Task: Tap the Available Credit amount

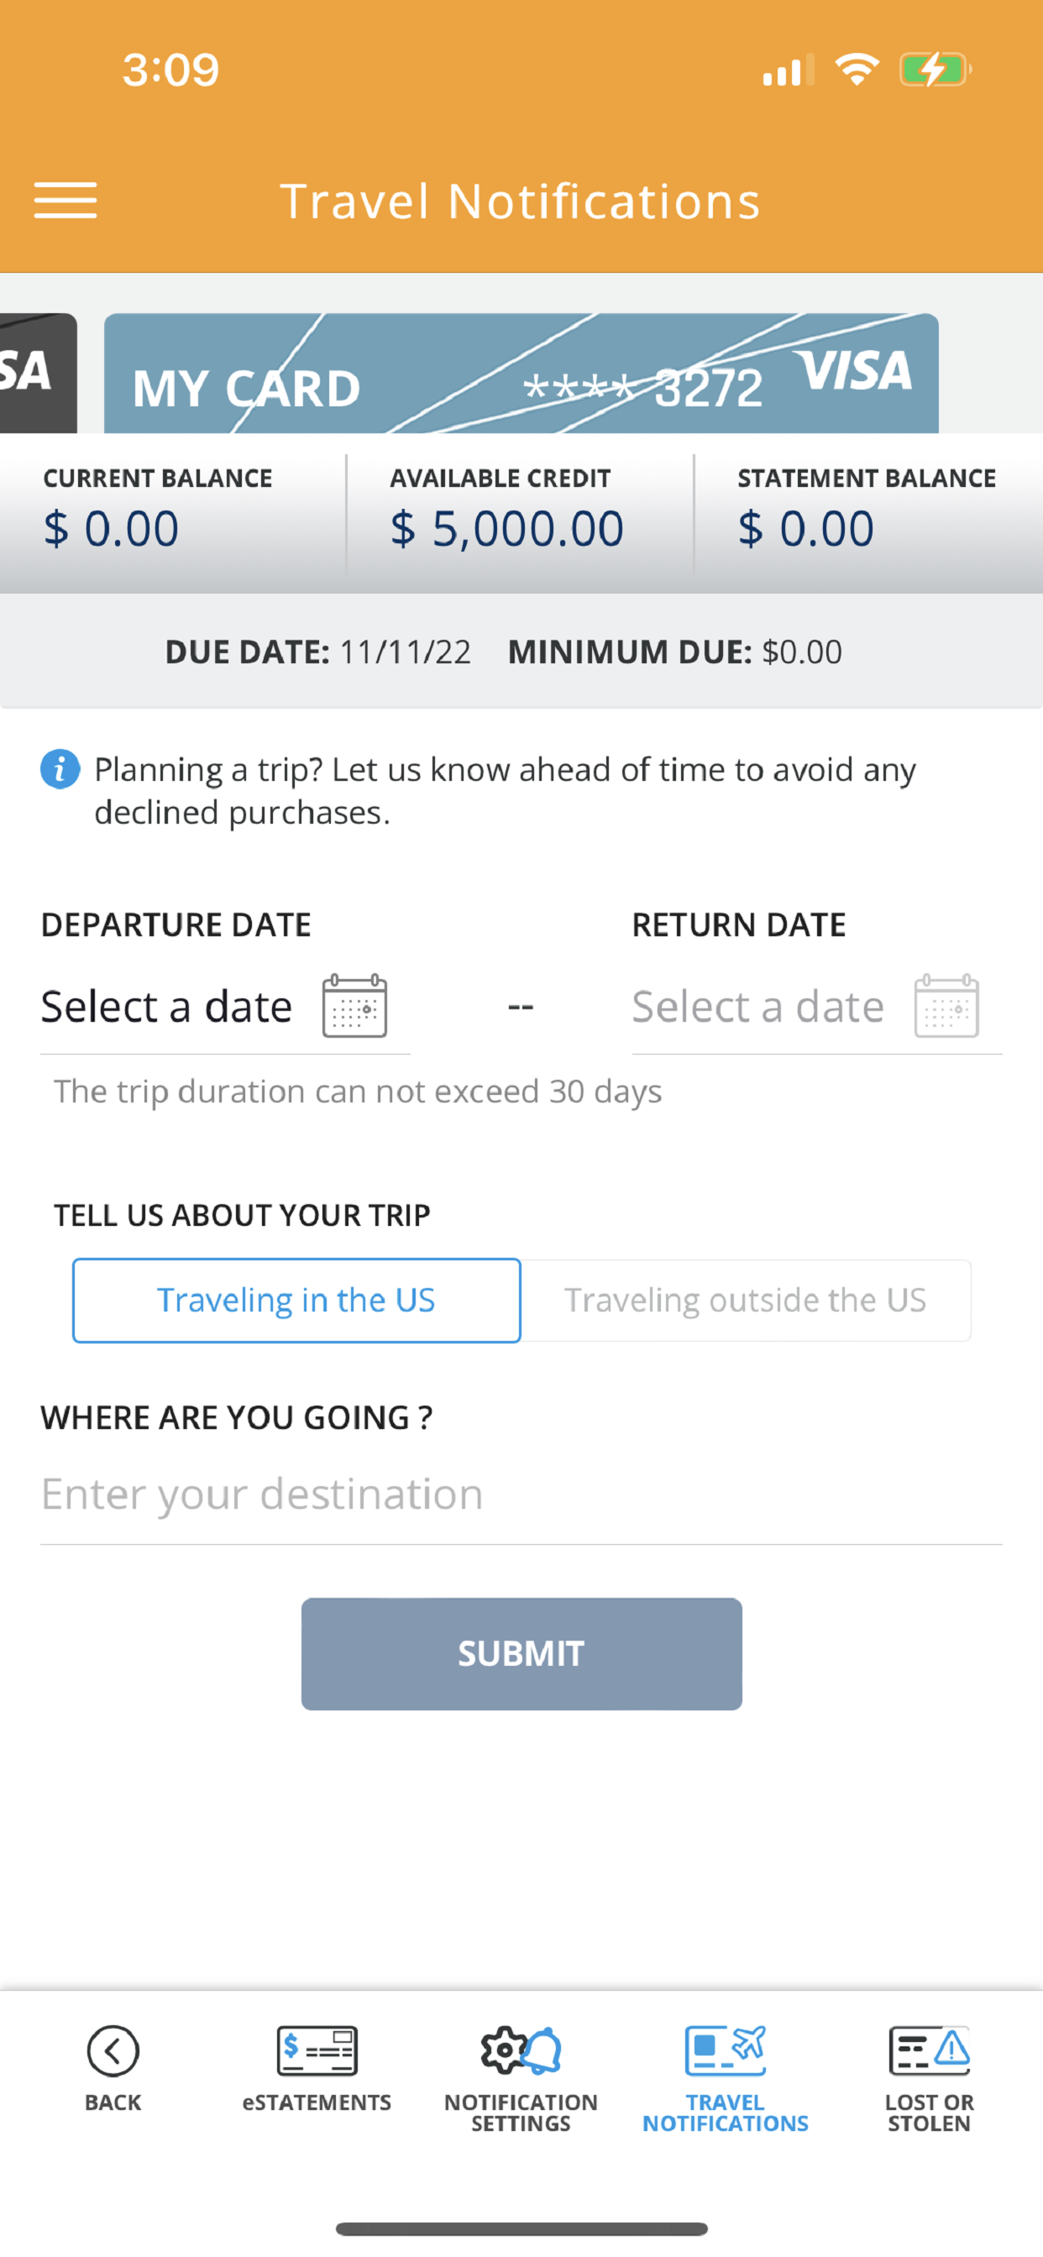Action: (506, 528)
